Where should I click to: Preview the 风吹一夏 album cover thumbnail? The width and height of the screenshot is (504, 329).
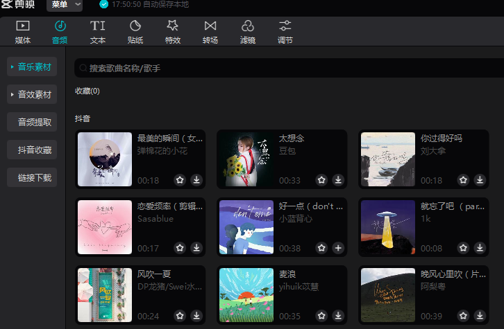click(x=105, y=295)
